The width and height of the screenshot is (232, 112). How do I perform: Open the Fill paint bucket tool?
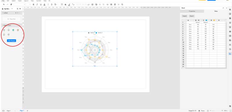pos(66,5)
